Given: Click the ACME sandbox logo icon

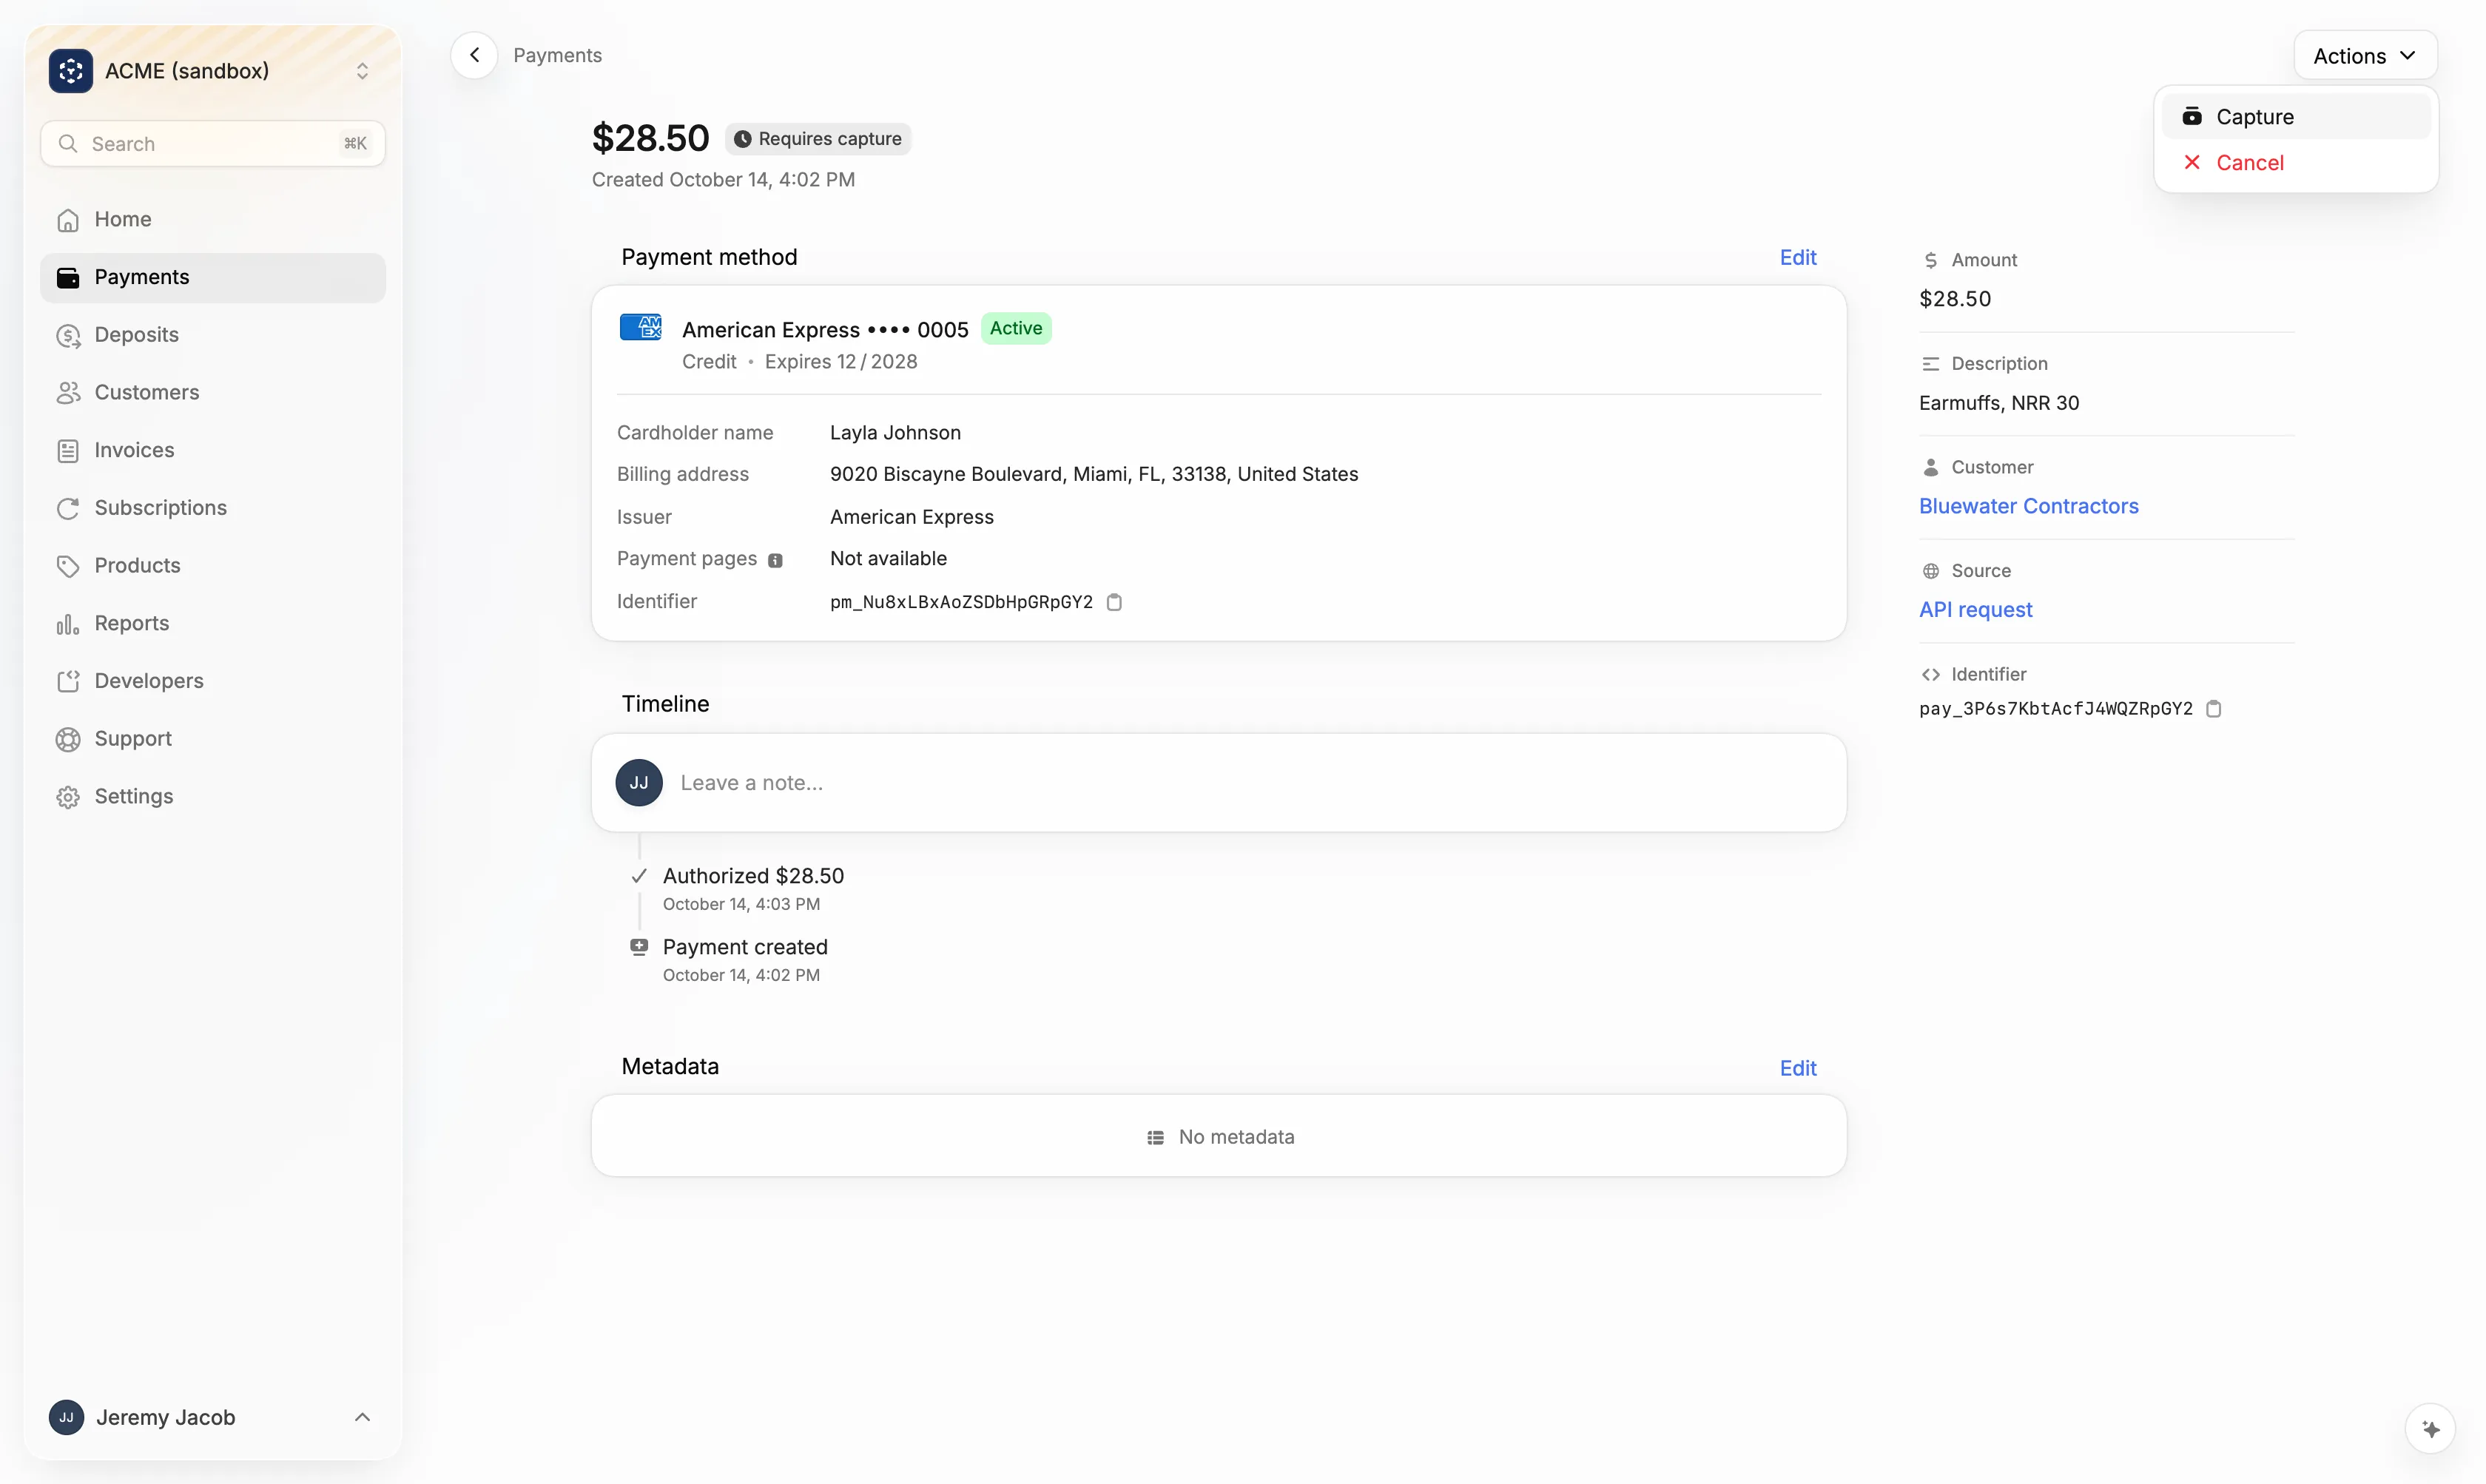Looking at the screenshot, I should [x=70, y=71].
